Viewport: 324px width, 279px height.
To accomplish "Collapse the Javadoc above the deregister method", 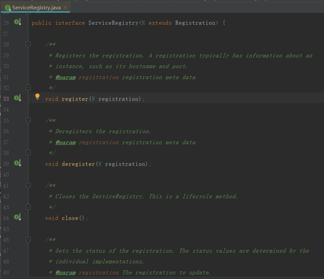I will [x=28, y=120].
